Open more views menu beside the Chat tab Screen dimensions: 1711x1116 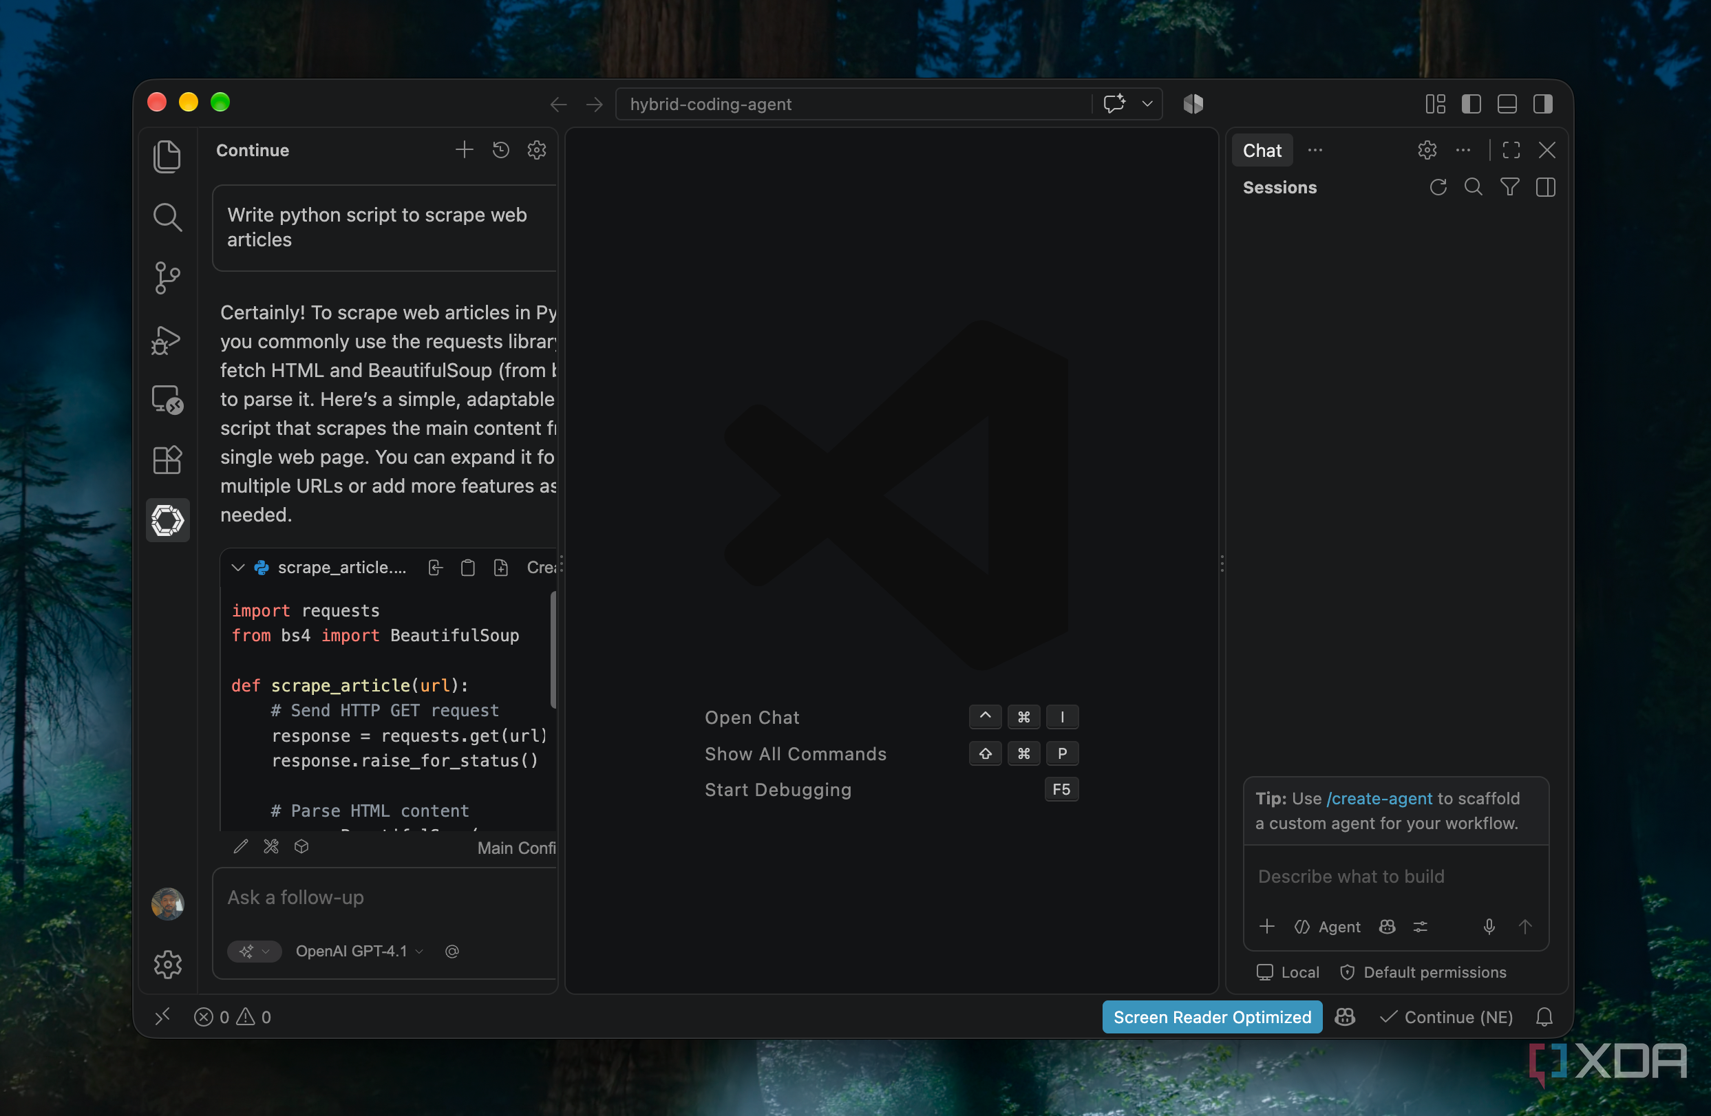coord(1315,150)
